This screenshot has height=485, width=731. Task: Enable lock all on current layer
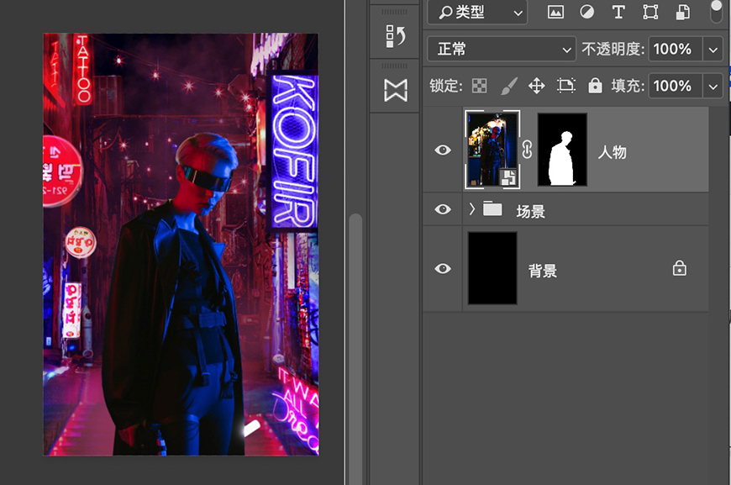(595, 86)
